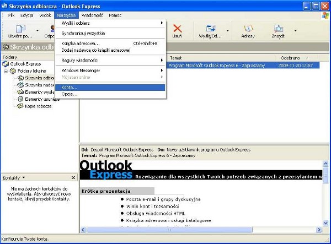This screenshot has width=331, height=244.
Task: Select the Kopie robocze drafts icon
Action: pyautogui.click(x=20, y=106)
